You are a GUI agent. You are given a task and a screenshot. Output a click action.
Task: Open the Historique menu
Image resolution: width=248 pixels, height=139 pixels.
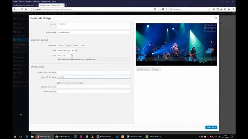36,2
